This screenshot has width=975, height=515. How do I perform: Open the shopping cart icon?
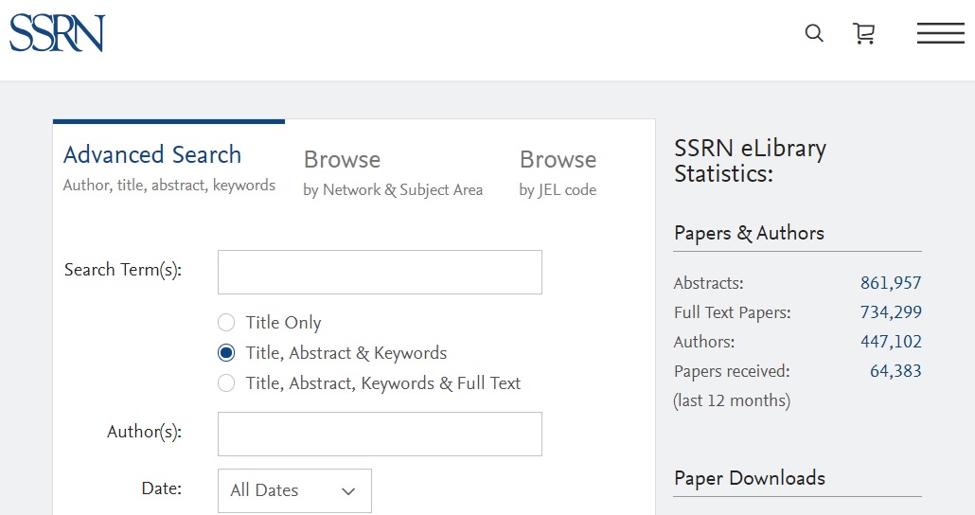pos(863,33)
